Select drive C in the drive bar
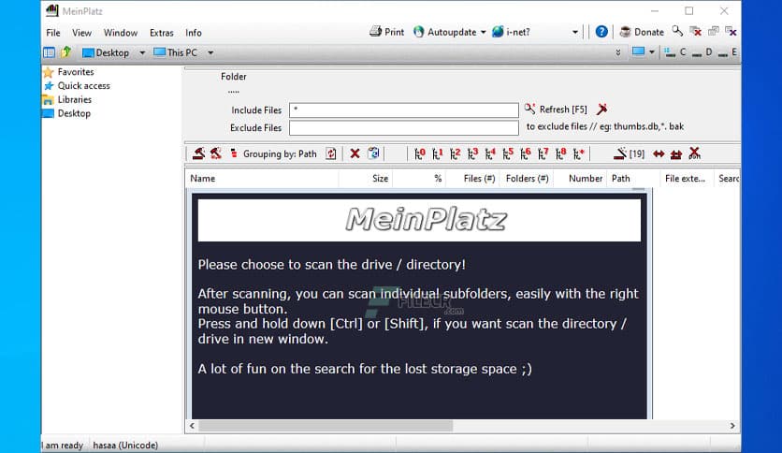The image size is (782, 453). [x=675, y=51]
